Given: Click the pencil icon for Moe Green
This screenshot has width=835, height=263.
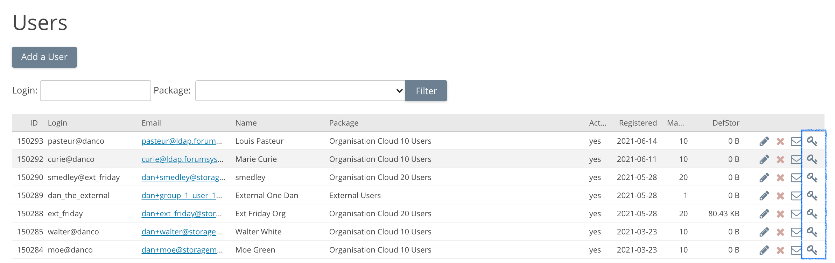Looking at the screenshot, I should (764, 250).
